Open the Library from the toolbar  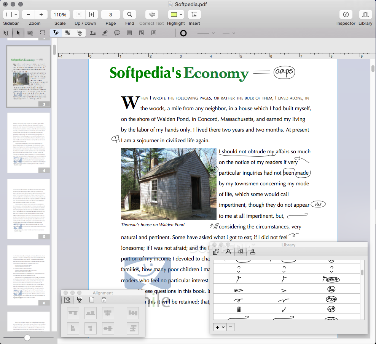(x=365, y=14)
